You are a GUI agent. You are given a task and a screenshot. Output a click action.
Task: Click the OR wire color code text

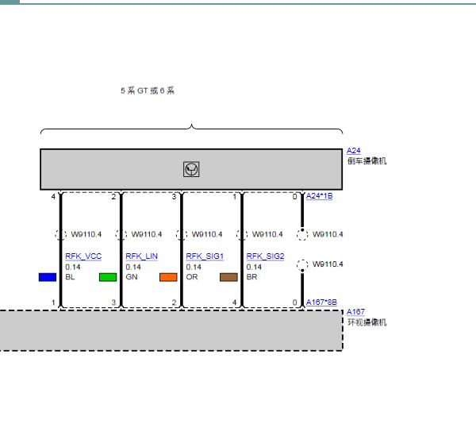pos(192,277)
